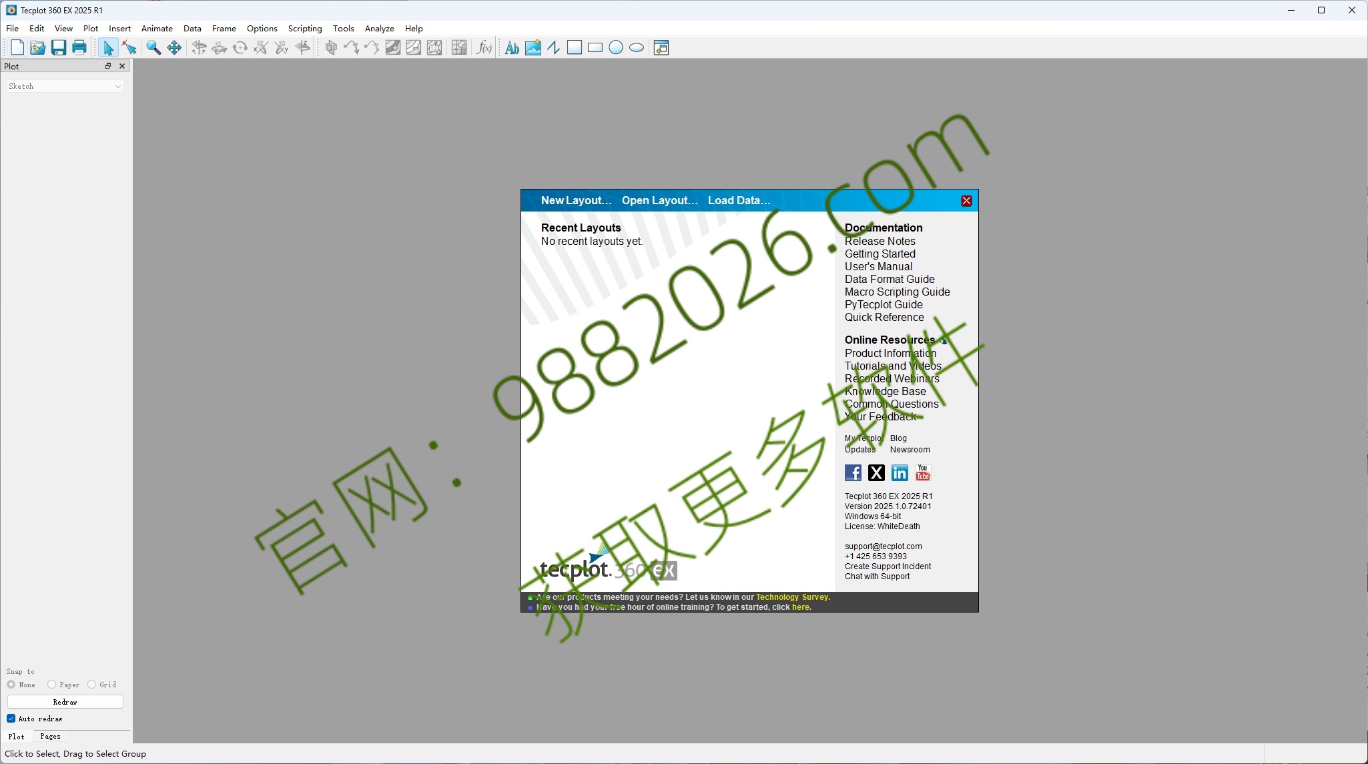
Task: Open the Getting Started documentation link
Action: [x=880, y=254]
